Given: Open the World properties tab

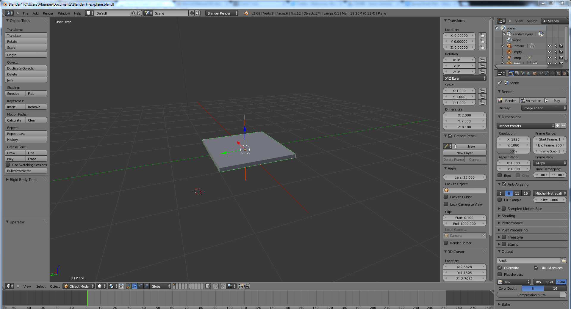Looking at the screenshot, I should [x=528, y=73].
